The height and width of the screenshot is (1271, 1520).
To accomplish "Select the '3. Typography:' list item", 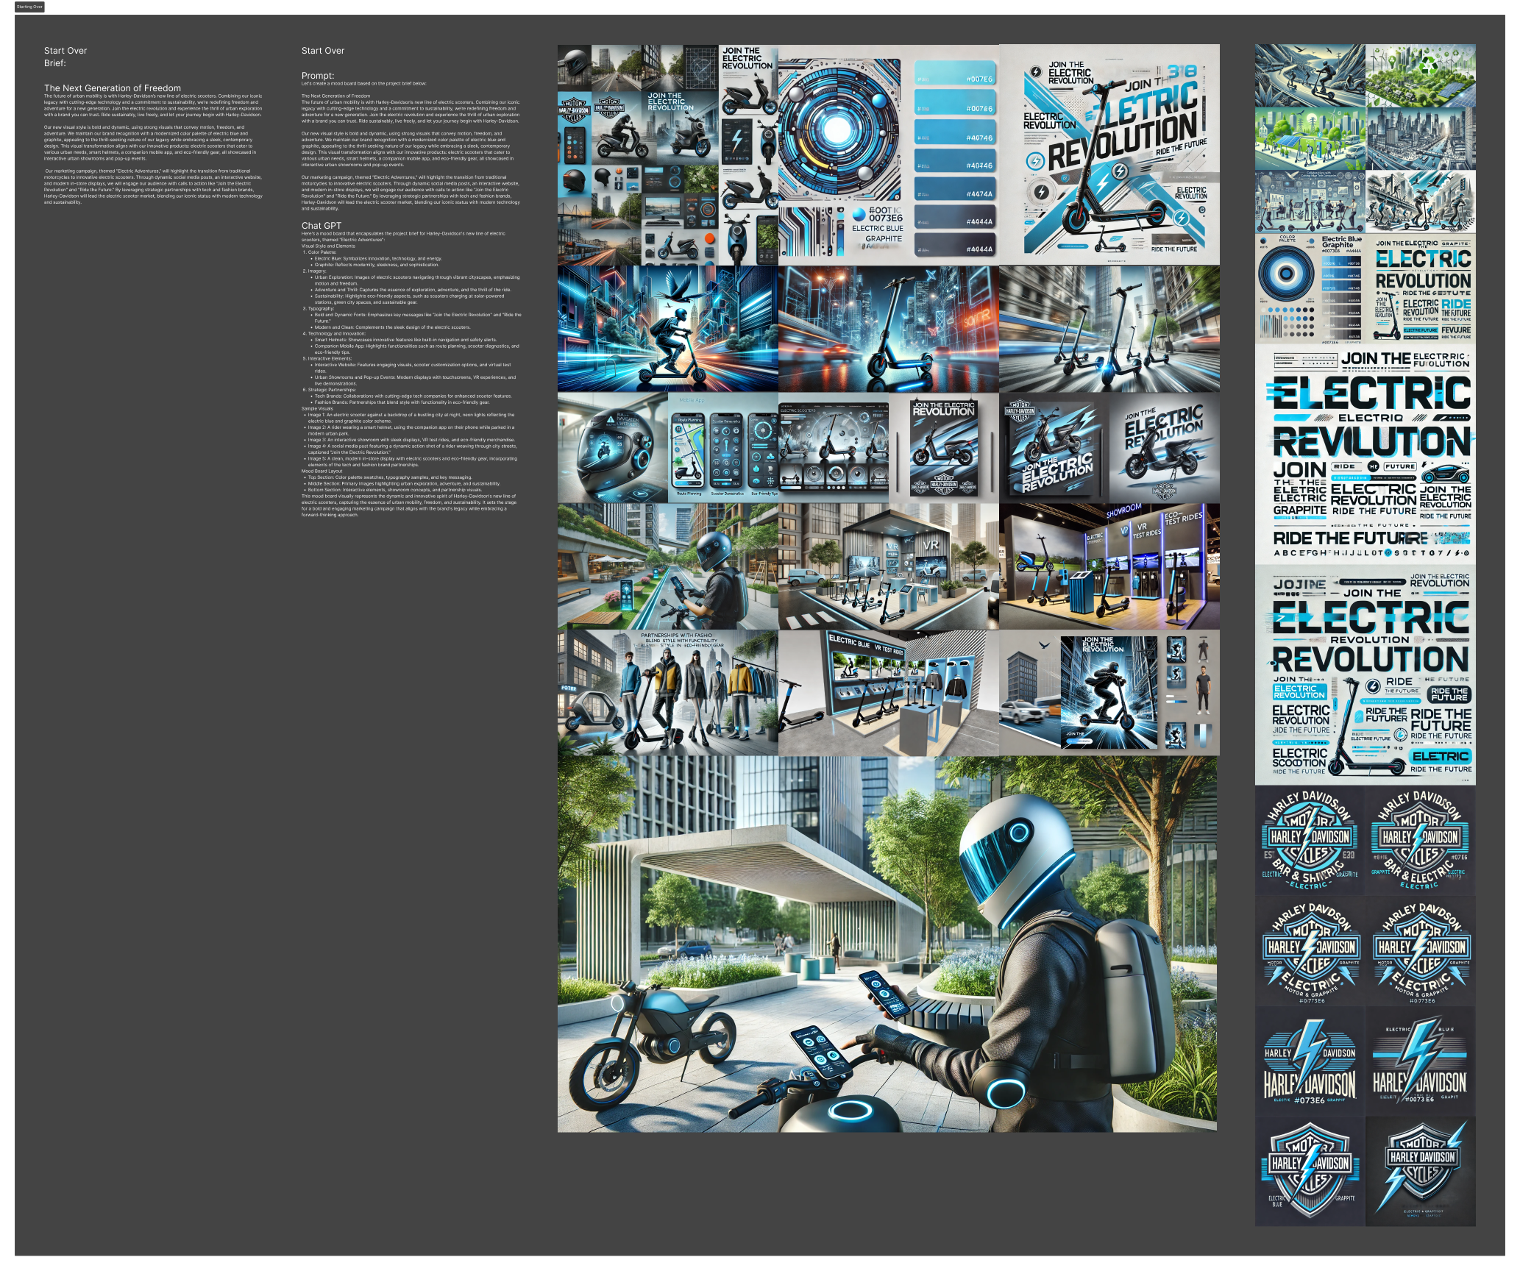I will 318,309.
